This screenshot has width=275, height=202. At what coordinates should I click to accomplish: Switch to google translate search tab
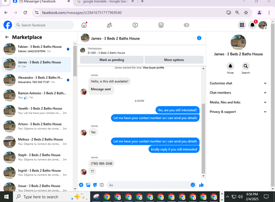[x=105, y=2]
